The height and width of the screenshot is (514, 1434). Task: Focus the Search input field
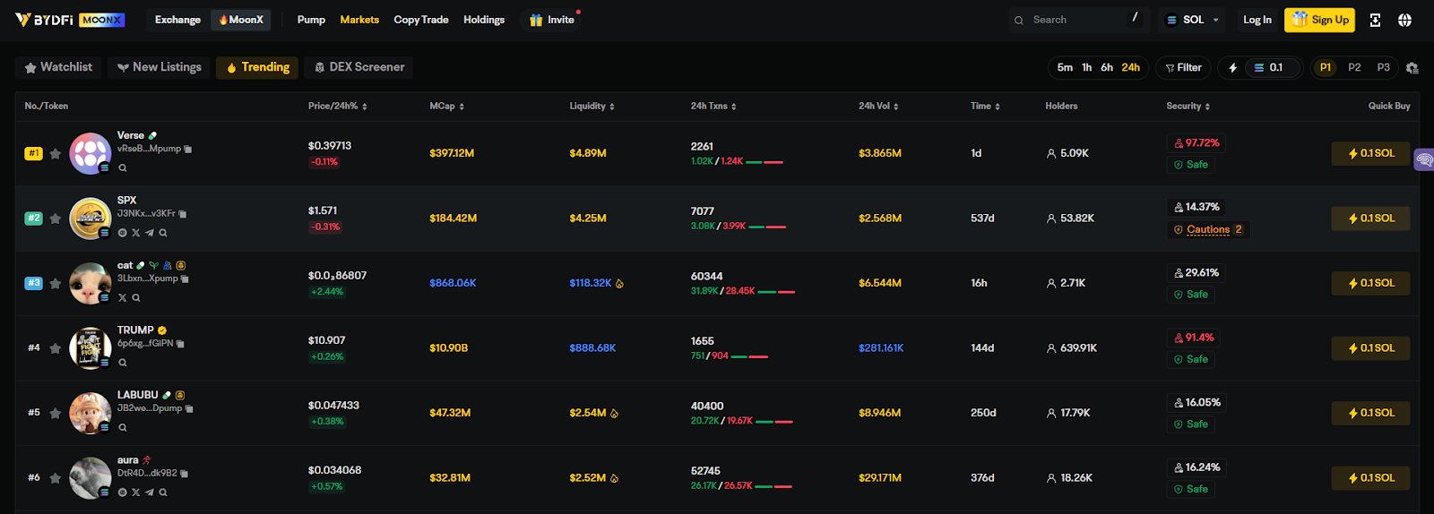(1077, 20)
